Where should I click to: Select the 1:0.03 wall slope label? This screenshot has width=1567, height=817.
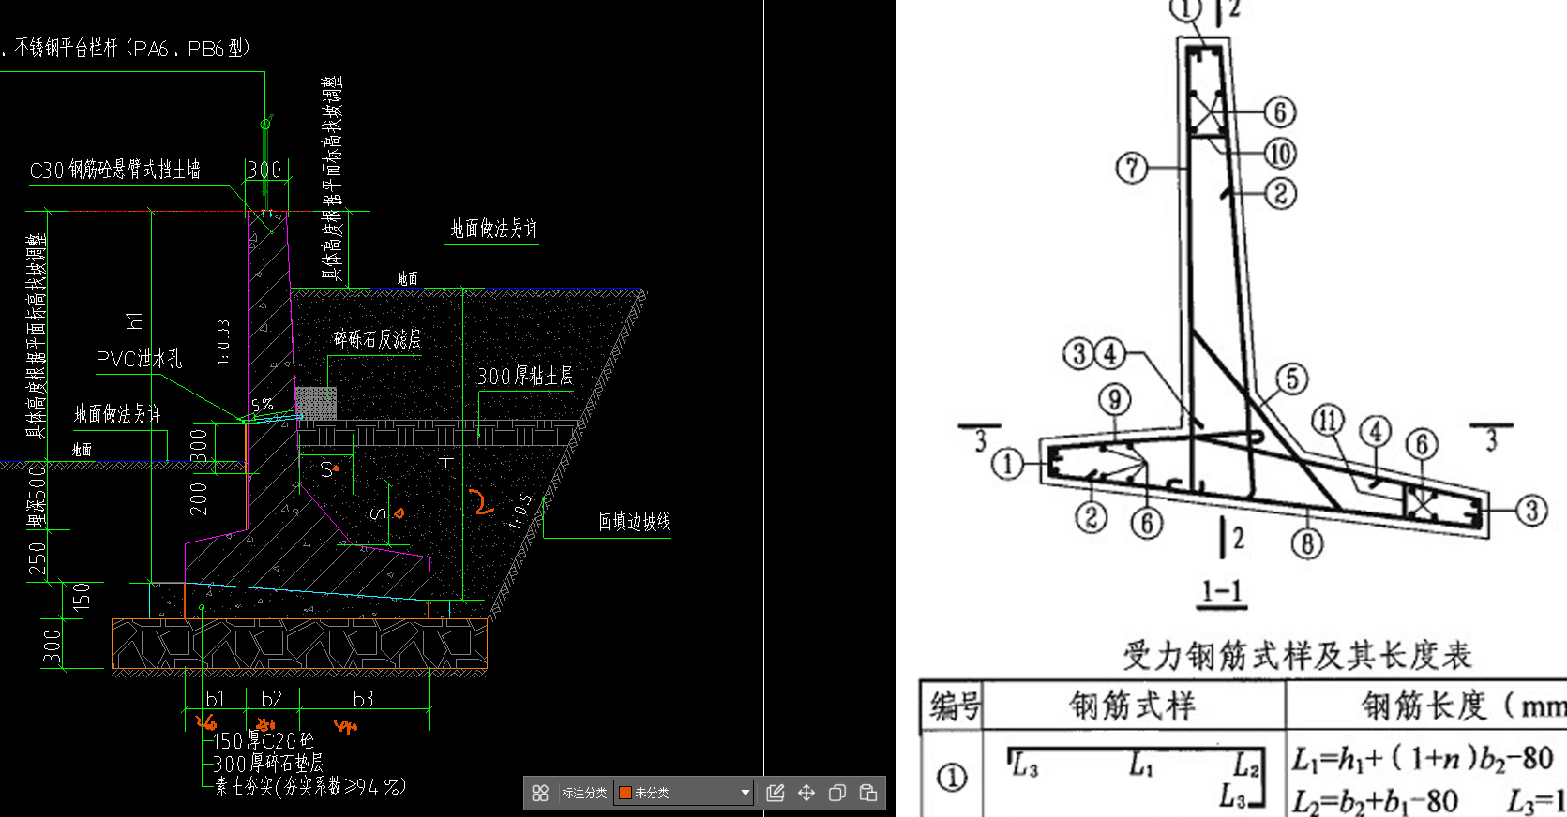tap(223, 342)
